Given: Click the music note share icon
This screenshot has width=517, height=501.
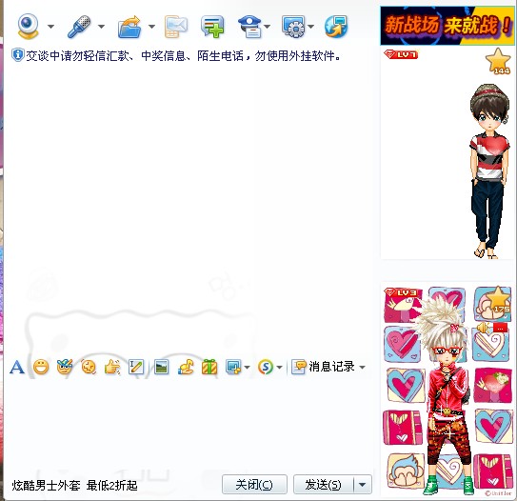Looking at the screenshot, I should [x=186, y=367].
